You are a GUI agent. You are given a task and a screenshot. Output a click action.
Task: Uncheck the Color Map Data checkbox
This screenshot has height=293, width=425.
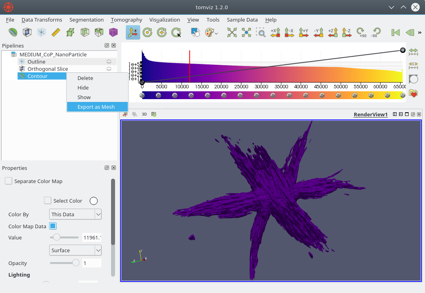coord(53,226)
